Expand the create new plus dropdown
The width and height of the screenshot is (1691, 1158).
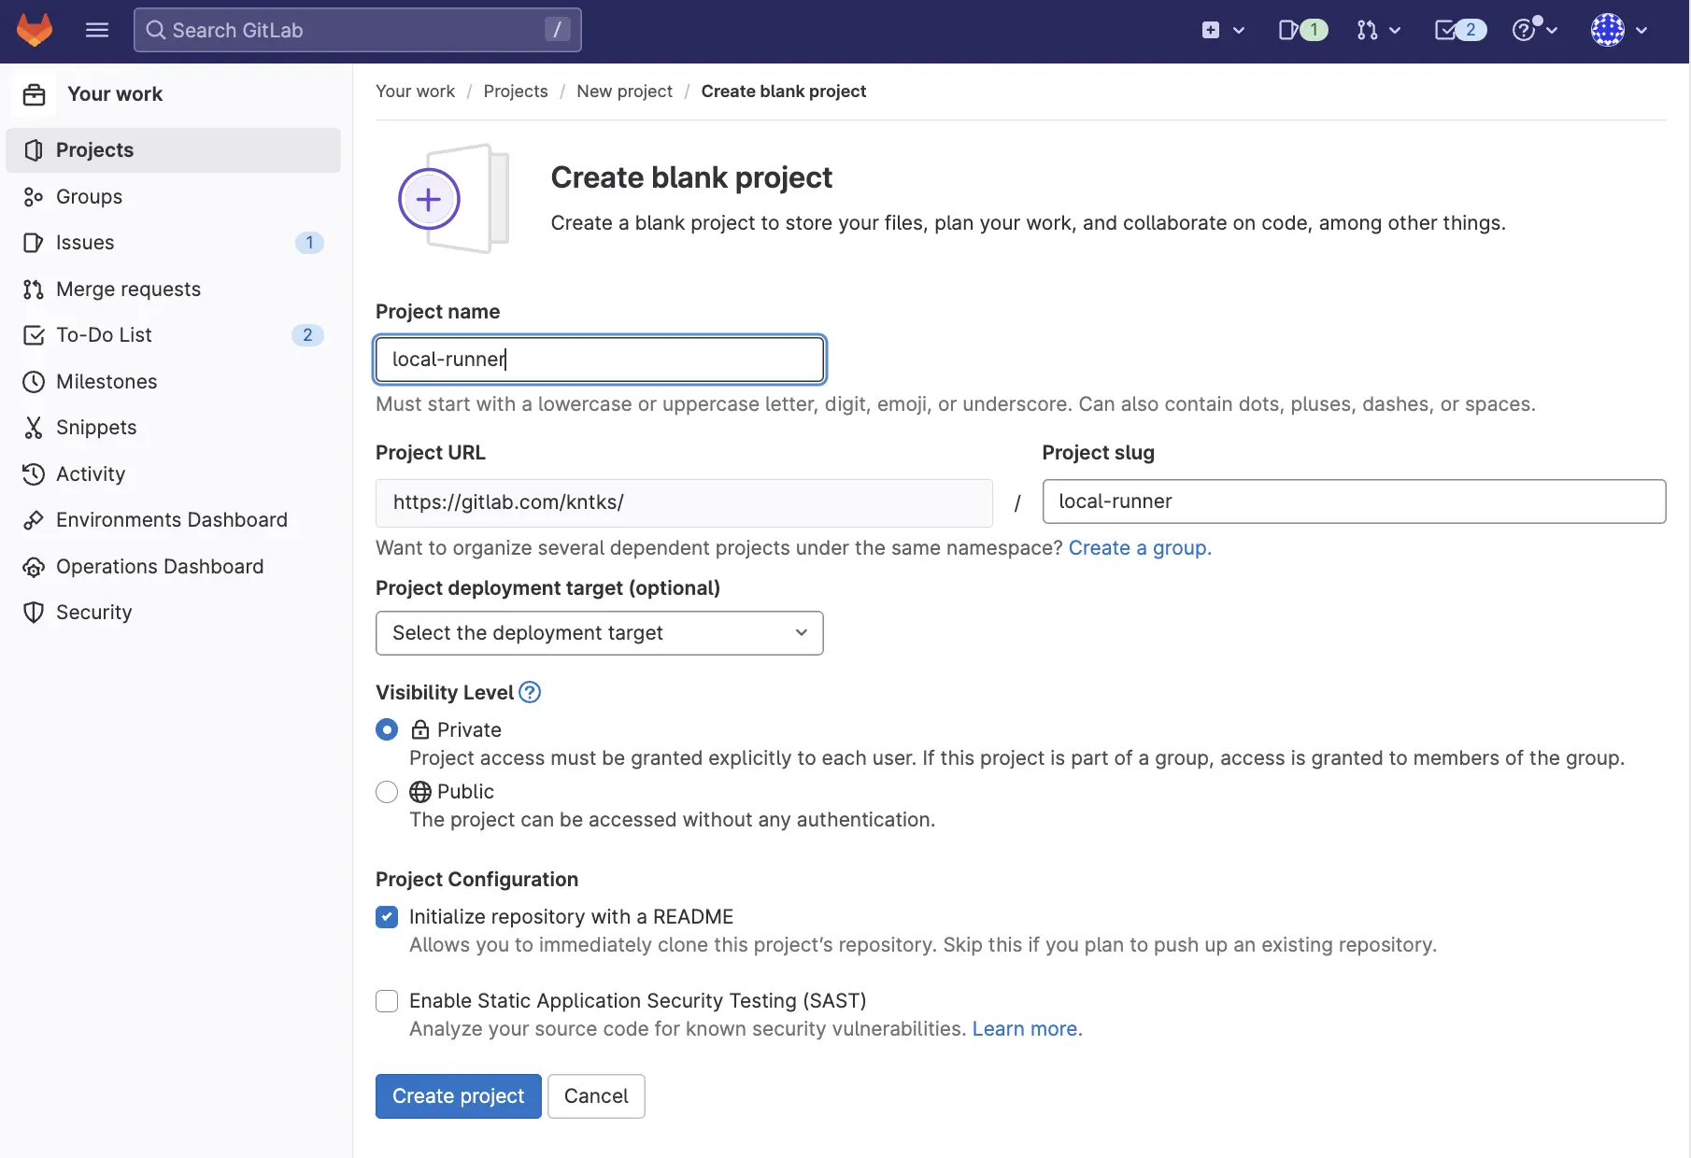pyautogui.click(x=1222, y=30)
